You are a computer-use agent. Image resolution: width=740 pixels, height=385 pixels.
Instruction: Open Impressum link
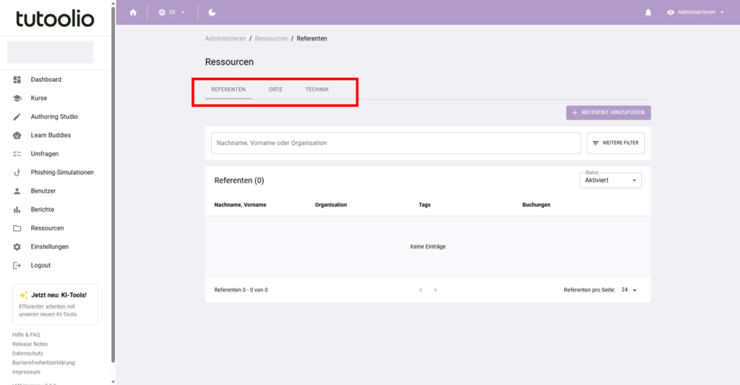pos(26,372)
